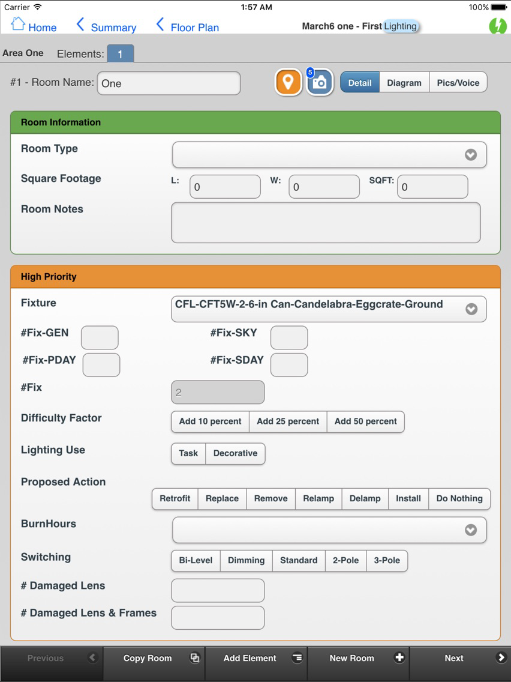This screenshot has width=511, height=682.
Task: Tap the Home link text
Action: point(42,28)
